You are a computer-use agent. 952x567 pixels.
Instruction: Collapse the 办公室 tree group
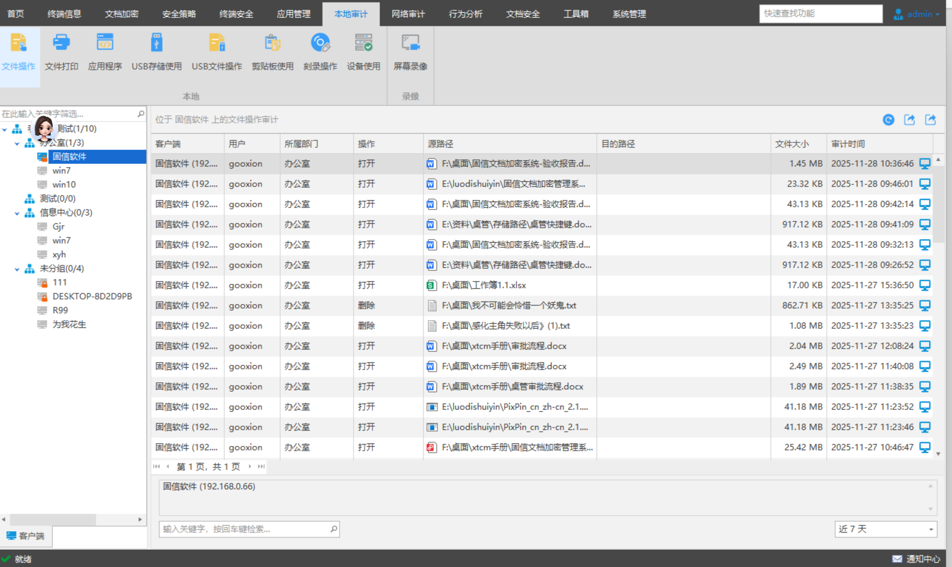pyautogui.click(x=17, y=143)
